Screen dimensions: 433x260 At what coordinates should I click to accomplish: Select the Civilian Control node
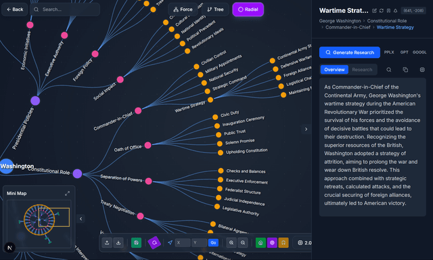click(x=196, y=66)
